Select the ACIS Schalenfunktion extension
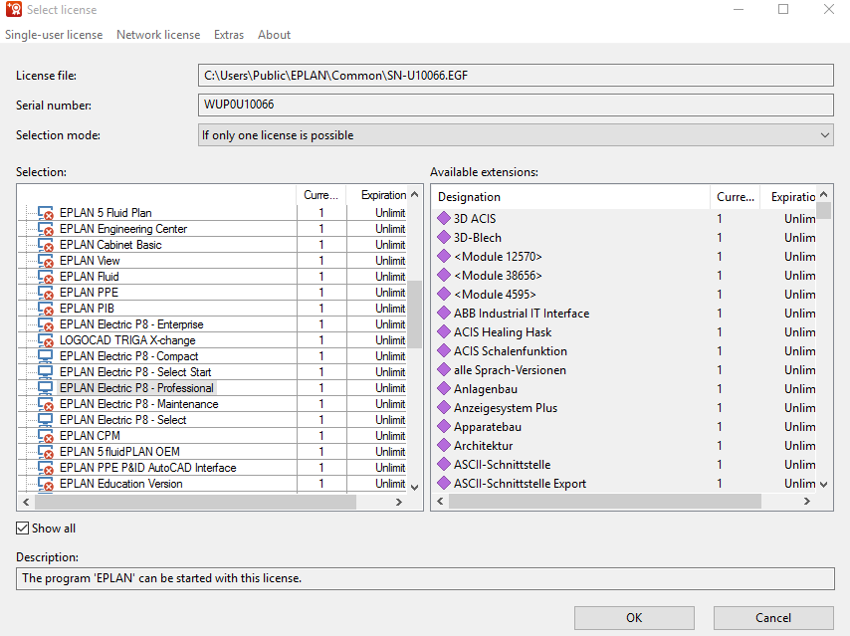The width and height of the screenshot is (850, 636). [511, 350]
